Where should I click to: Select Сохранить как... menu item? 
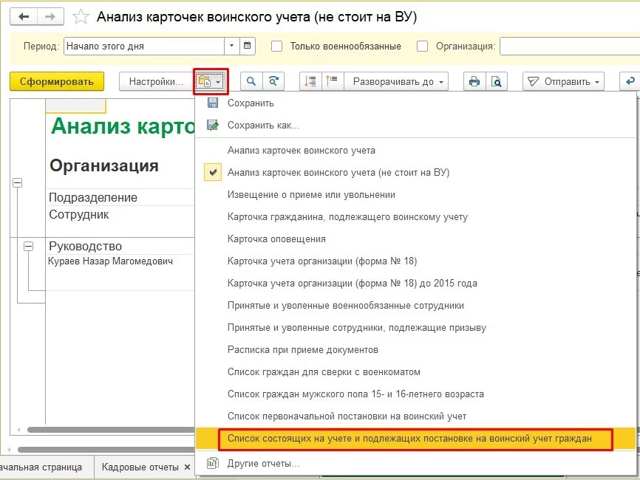(x=416, y=126)
